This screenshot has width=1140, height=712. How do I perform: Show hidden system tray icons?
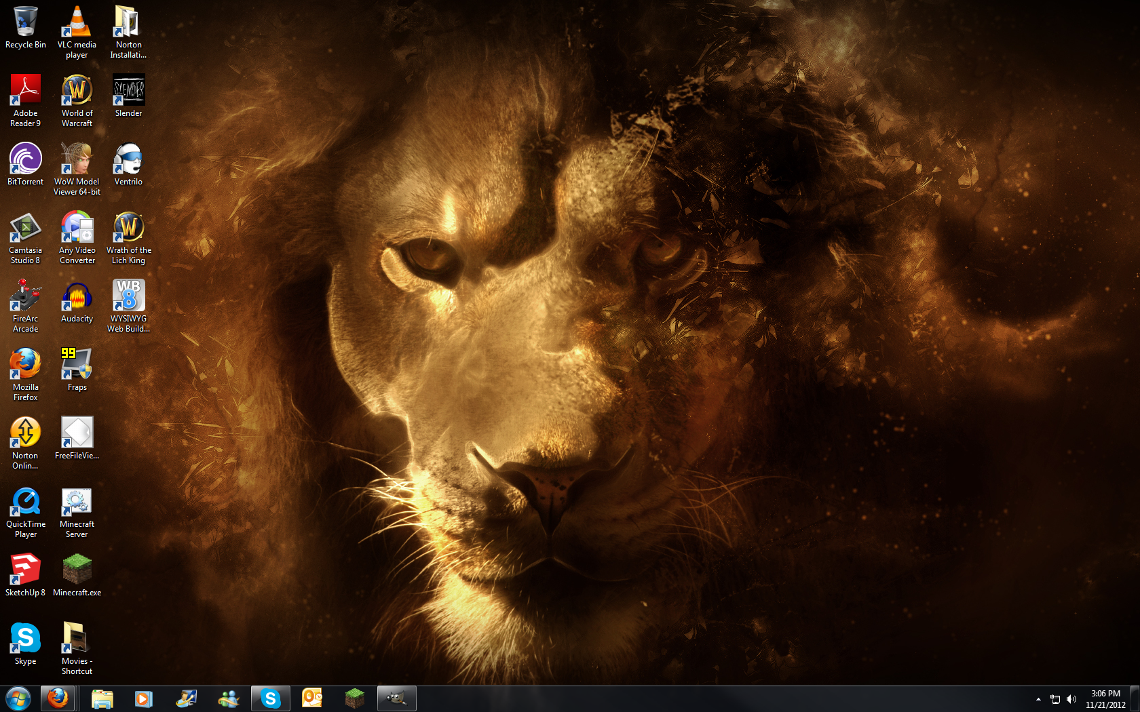(x=1038, y=699)
